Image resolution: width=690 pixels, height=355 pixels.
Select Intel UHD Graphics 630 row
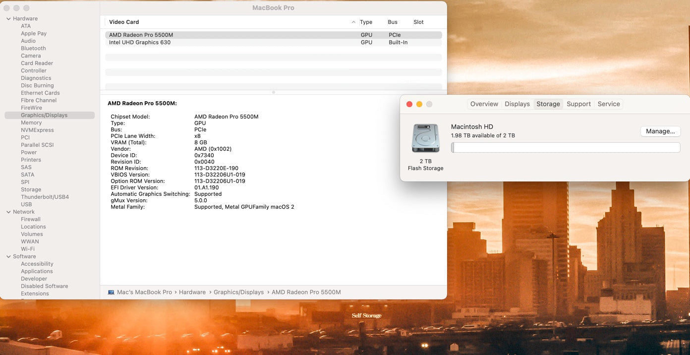[x=140, y=43]
